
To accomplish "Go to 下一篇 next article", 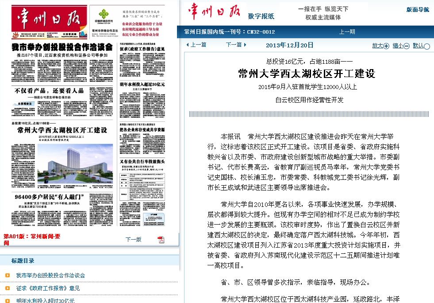I will (234, 45).
